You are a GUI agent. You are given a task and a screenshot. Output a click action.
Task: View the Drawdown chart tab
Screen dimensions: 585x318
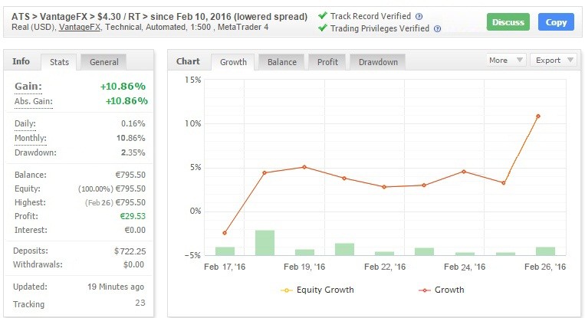tap(378, 61)
